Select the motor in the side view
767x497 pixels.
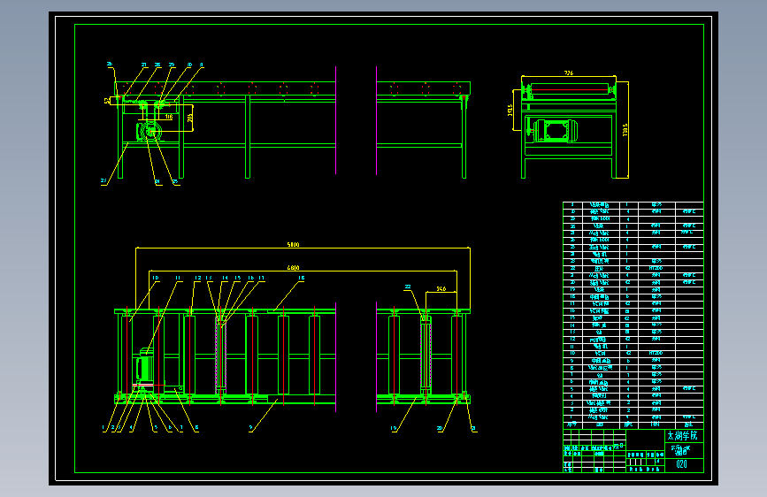[556, 131]
